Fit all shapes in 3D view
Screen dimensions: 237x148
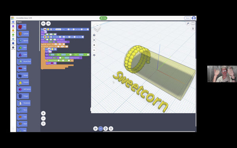94,40
